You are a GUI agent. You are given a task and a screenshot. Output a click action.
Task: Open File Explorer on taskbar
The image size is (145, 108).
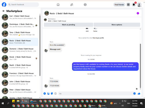18,101
